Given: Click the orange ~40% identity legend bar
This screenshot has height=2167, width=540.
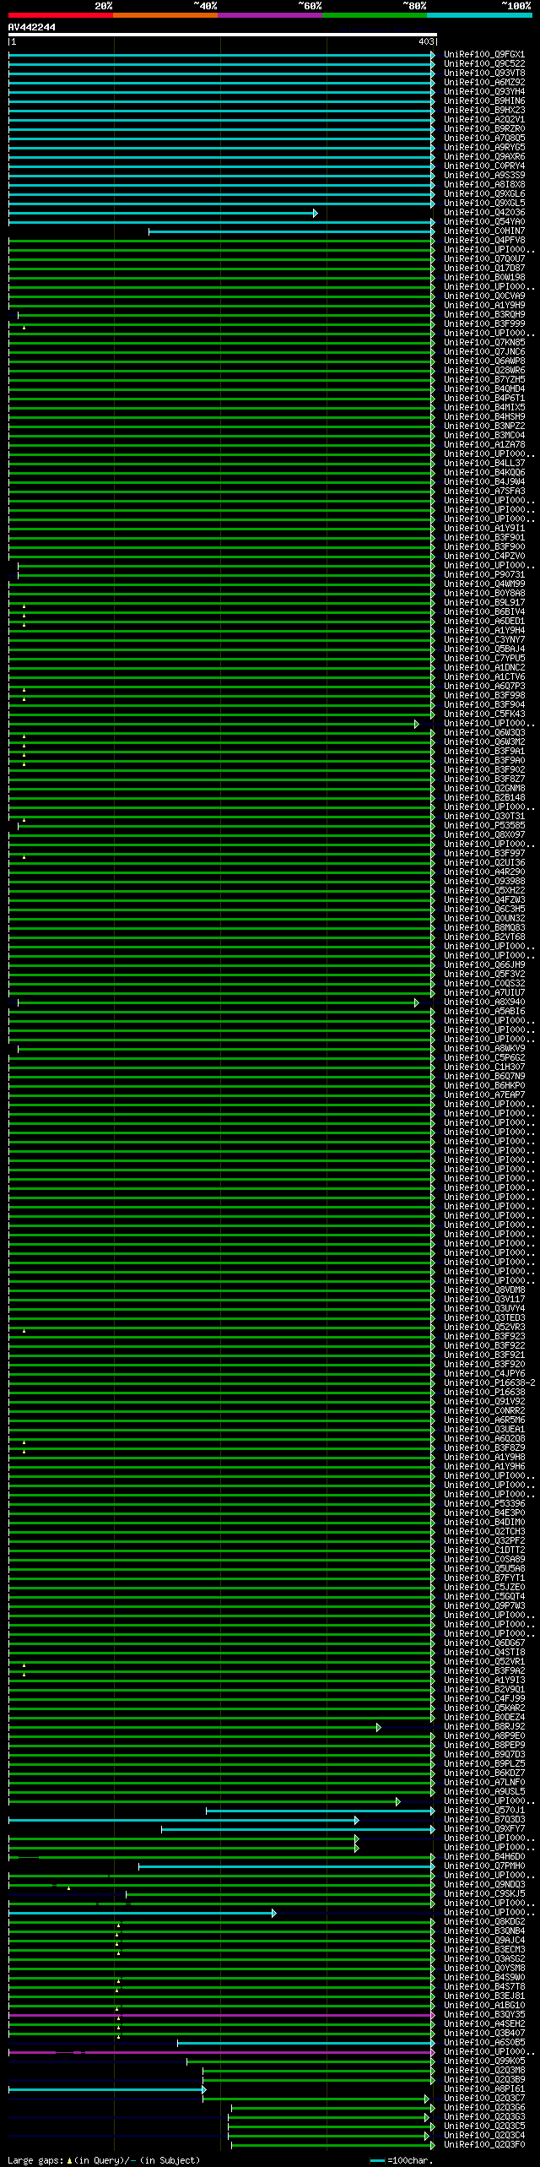Looking at the screenshot, I should [165, 15].
